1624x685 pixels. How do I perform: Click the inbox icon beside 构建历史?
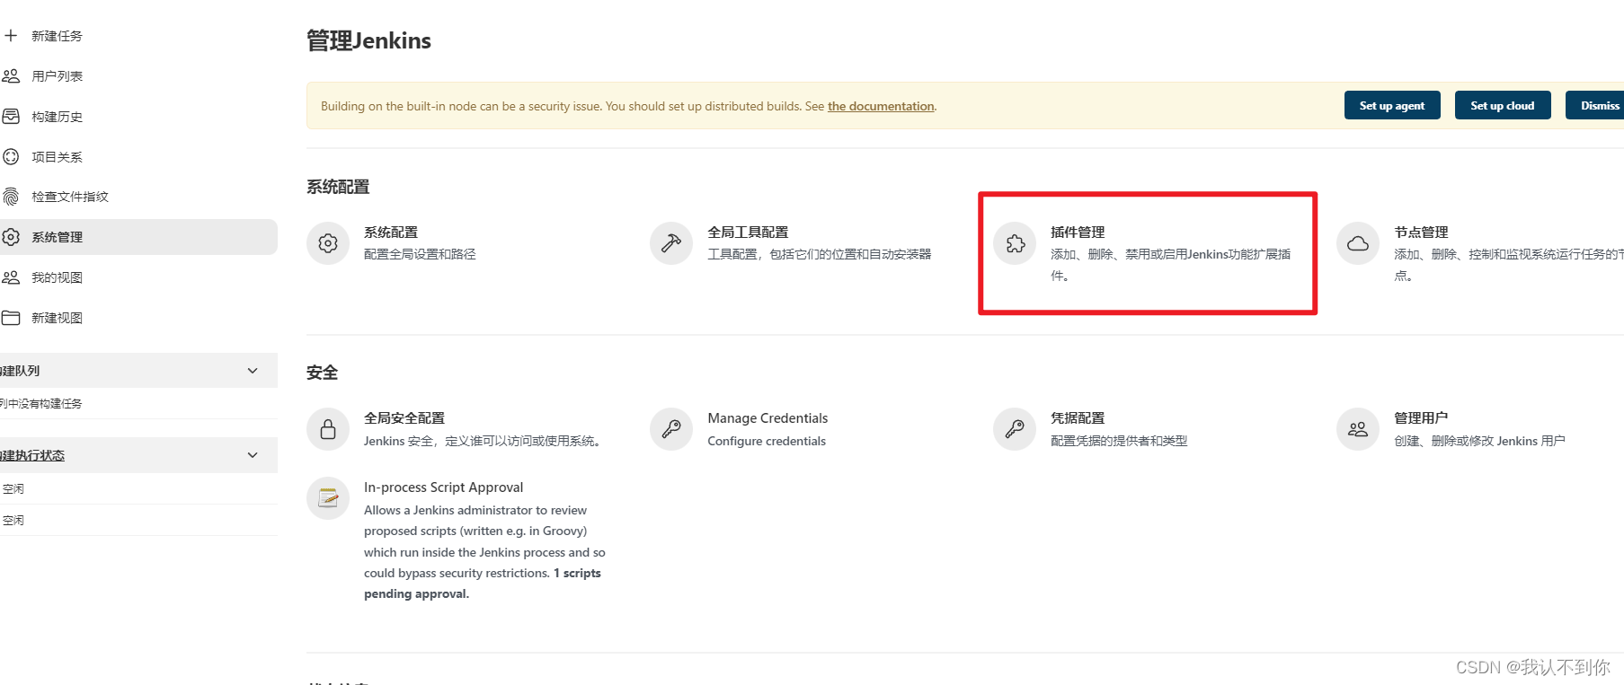11,117
